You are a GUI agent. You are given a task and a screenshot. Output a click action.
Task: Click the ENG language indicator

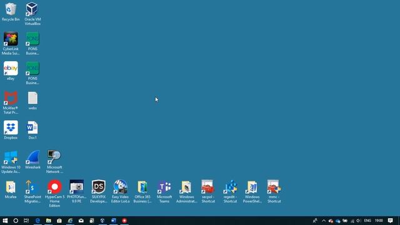click(x=367, y=221)
